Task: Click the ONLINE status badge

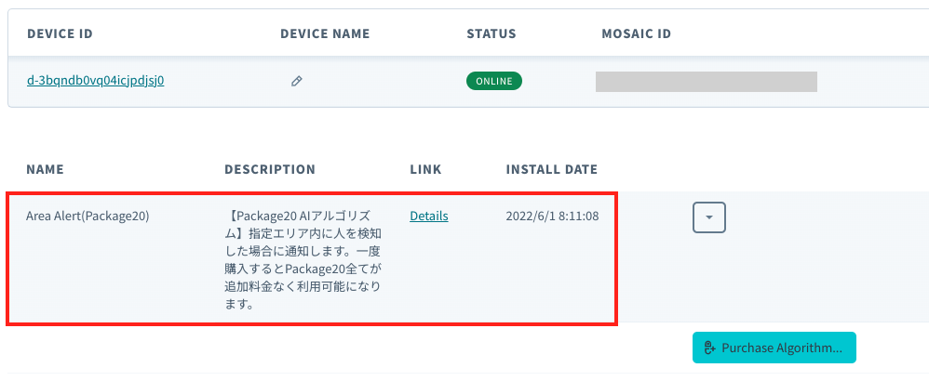Action: pos(494,81)
